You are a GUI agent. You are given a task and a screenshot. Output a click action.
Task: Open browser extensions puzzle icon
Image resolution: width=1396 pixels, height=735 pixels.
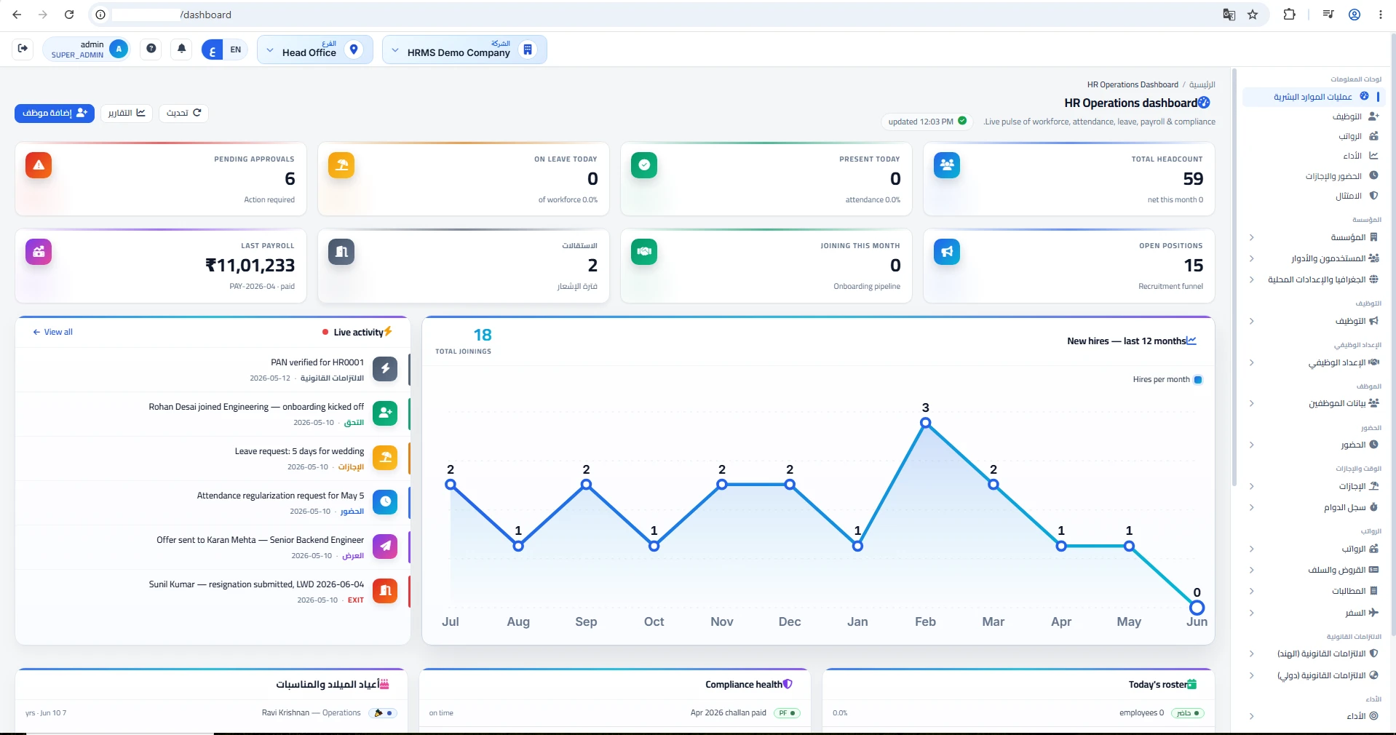click(x=1289, y=15)
